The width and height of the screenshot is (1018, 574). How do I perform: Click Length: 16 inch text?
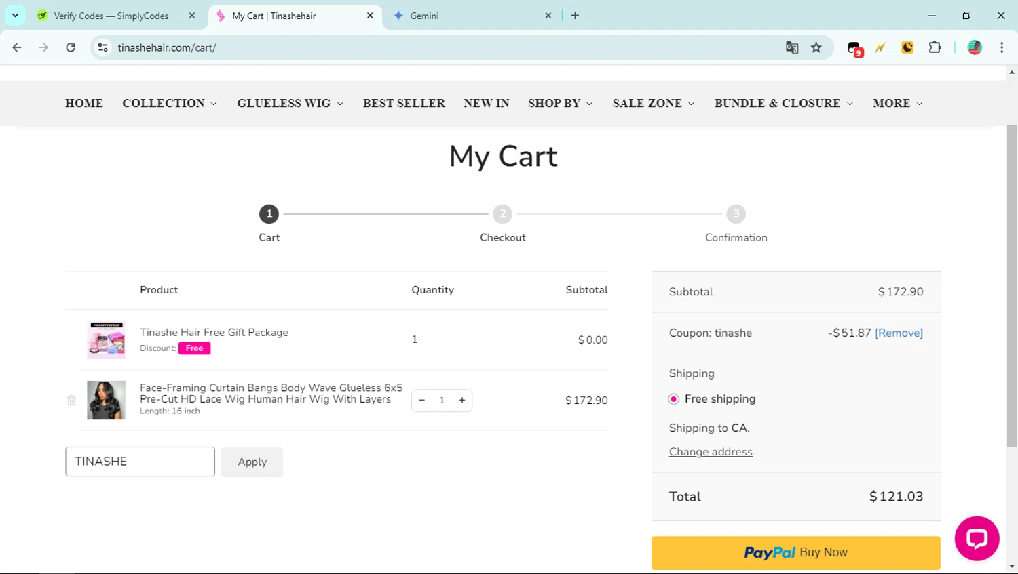170,411
